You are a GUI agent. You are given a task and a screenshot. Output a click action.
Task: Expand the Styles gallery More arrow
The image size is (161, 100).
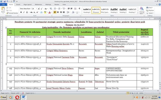click(x=138, y=13)
